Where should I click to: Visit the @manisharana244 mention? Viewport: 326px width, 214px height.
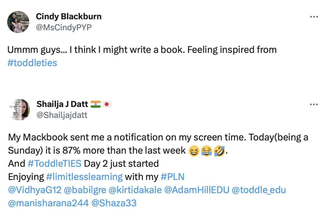(48, 203)
